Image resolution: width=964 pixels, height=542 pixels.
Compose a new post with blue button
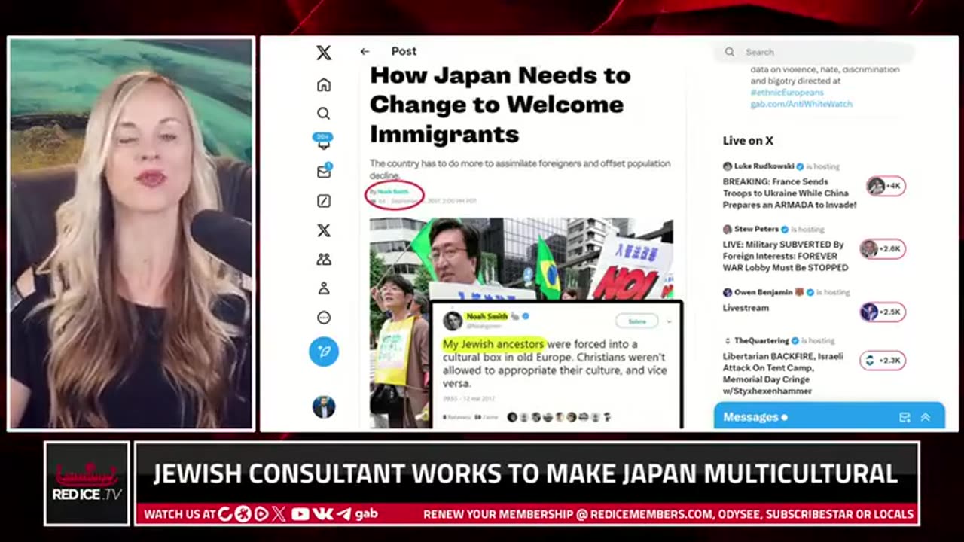point(324,352)
